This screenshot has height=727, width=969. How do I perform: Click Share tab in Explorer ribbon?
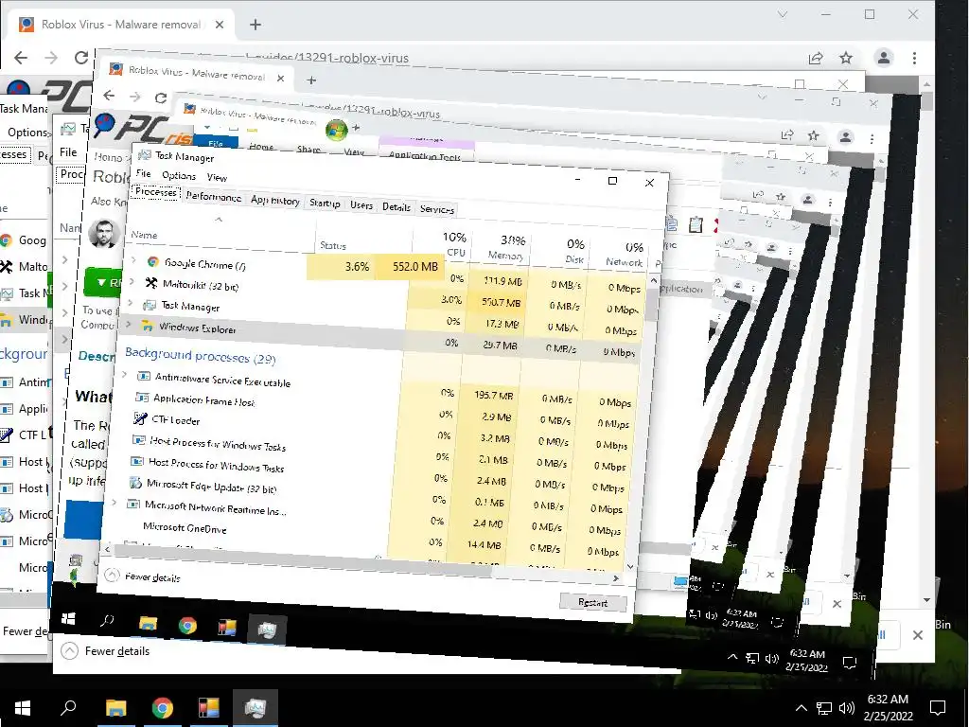coord(308,149)
